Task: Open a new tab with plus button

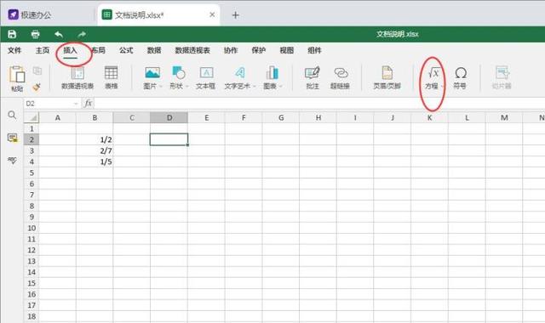Action: 235,15
